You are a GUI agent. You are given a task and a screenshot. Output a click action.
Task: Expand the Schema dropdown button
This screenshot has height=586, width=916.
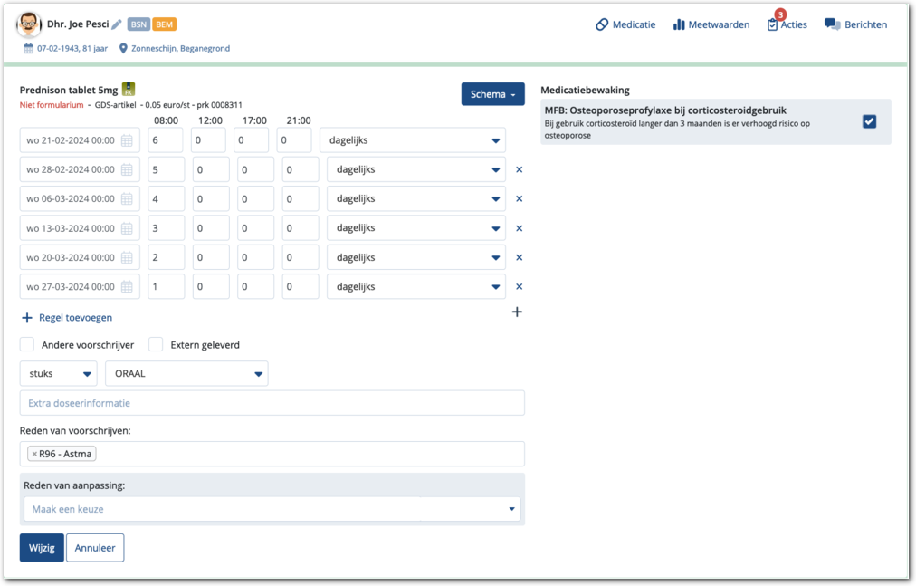pos(492,94)
